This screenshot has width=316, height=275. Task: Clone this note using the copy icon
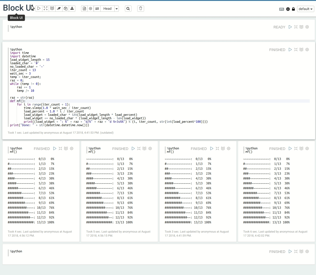point(66,9)
